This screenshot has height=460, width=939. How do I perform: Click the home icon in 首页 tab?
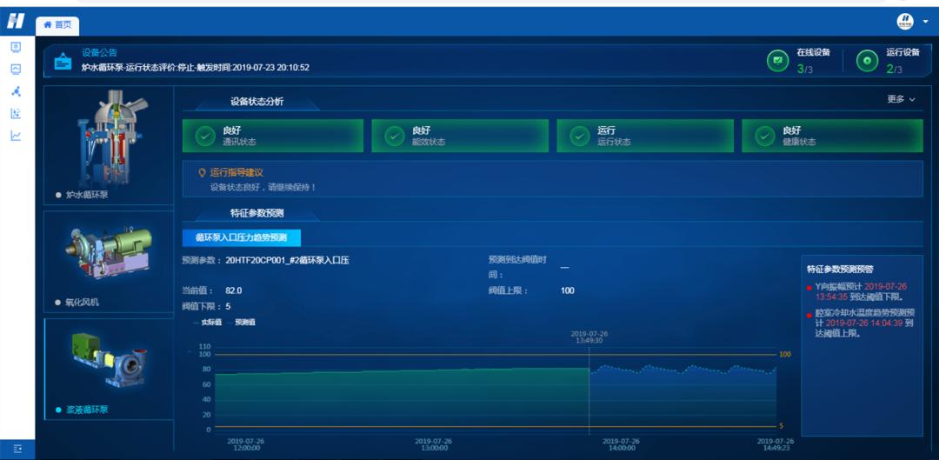pyautogui.click(x=47, y=24)
